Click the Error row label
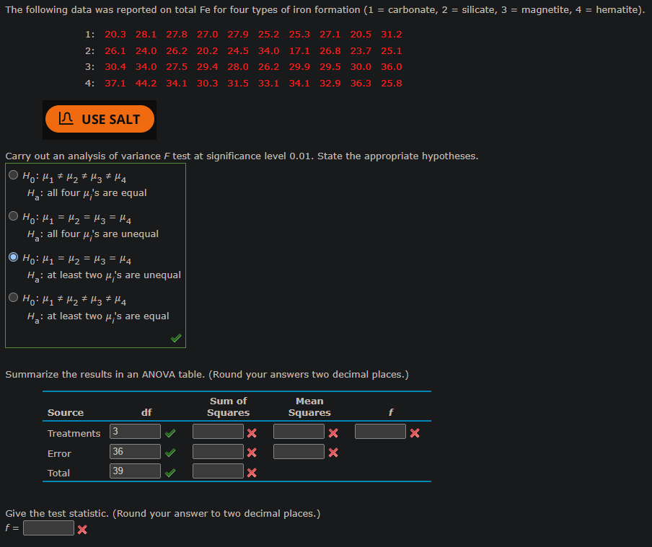652x547 pixels. (59, 454)
